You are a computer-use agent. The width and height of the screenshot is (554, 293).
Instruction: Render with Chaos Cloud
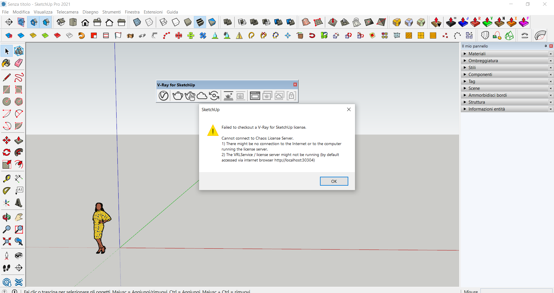[202, 96]
